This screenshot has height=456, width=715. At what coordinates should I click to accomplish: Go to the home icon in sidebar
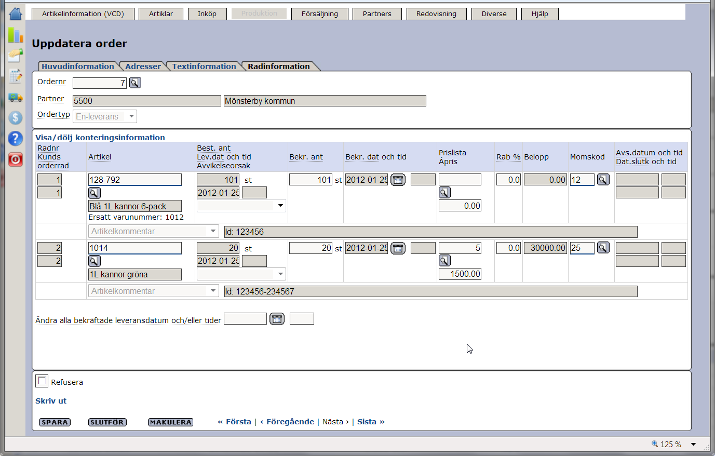[16, 14]
